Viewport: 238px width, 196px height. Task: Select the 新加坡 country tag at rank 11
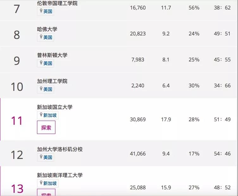coord(50,115)
